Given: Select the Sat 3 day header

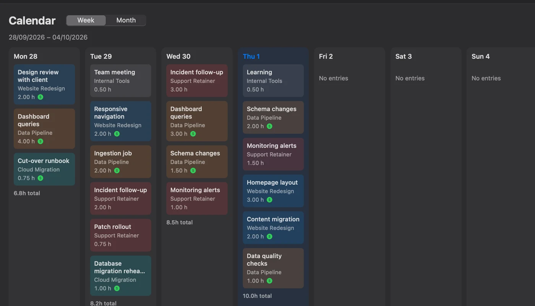Looking at the screenshot, I should point(404,56).
